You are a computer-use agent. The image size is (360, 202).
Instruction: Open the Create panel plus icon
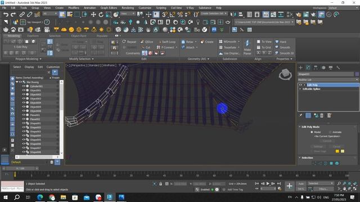point(300,67)
